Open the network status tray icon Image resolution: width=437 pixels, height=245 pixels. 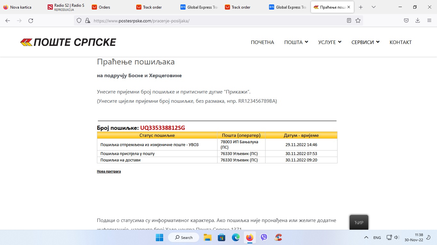coord(389,237)
